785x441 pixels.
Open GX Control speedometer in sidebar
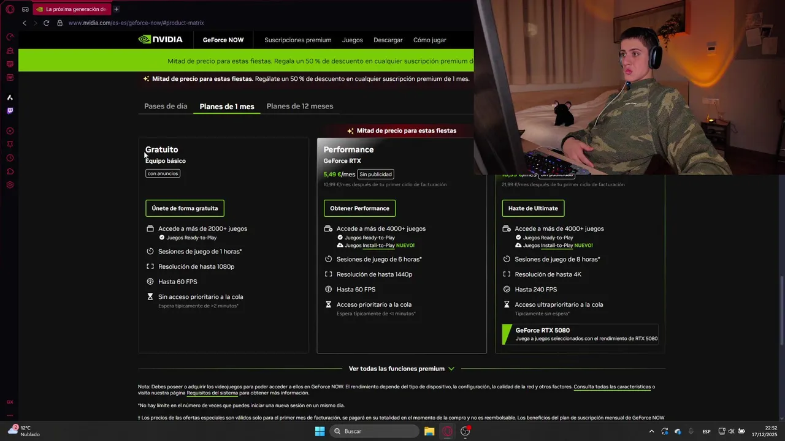10,37
